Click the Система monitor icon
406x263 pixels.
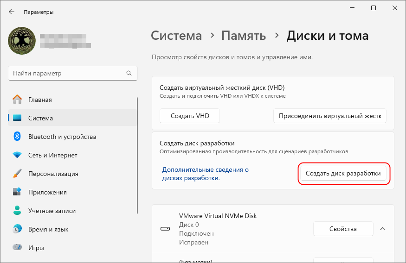pos(17,118)
